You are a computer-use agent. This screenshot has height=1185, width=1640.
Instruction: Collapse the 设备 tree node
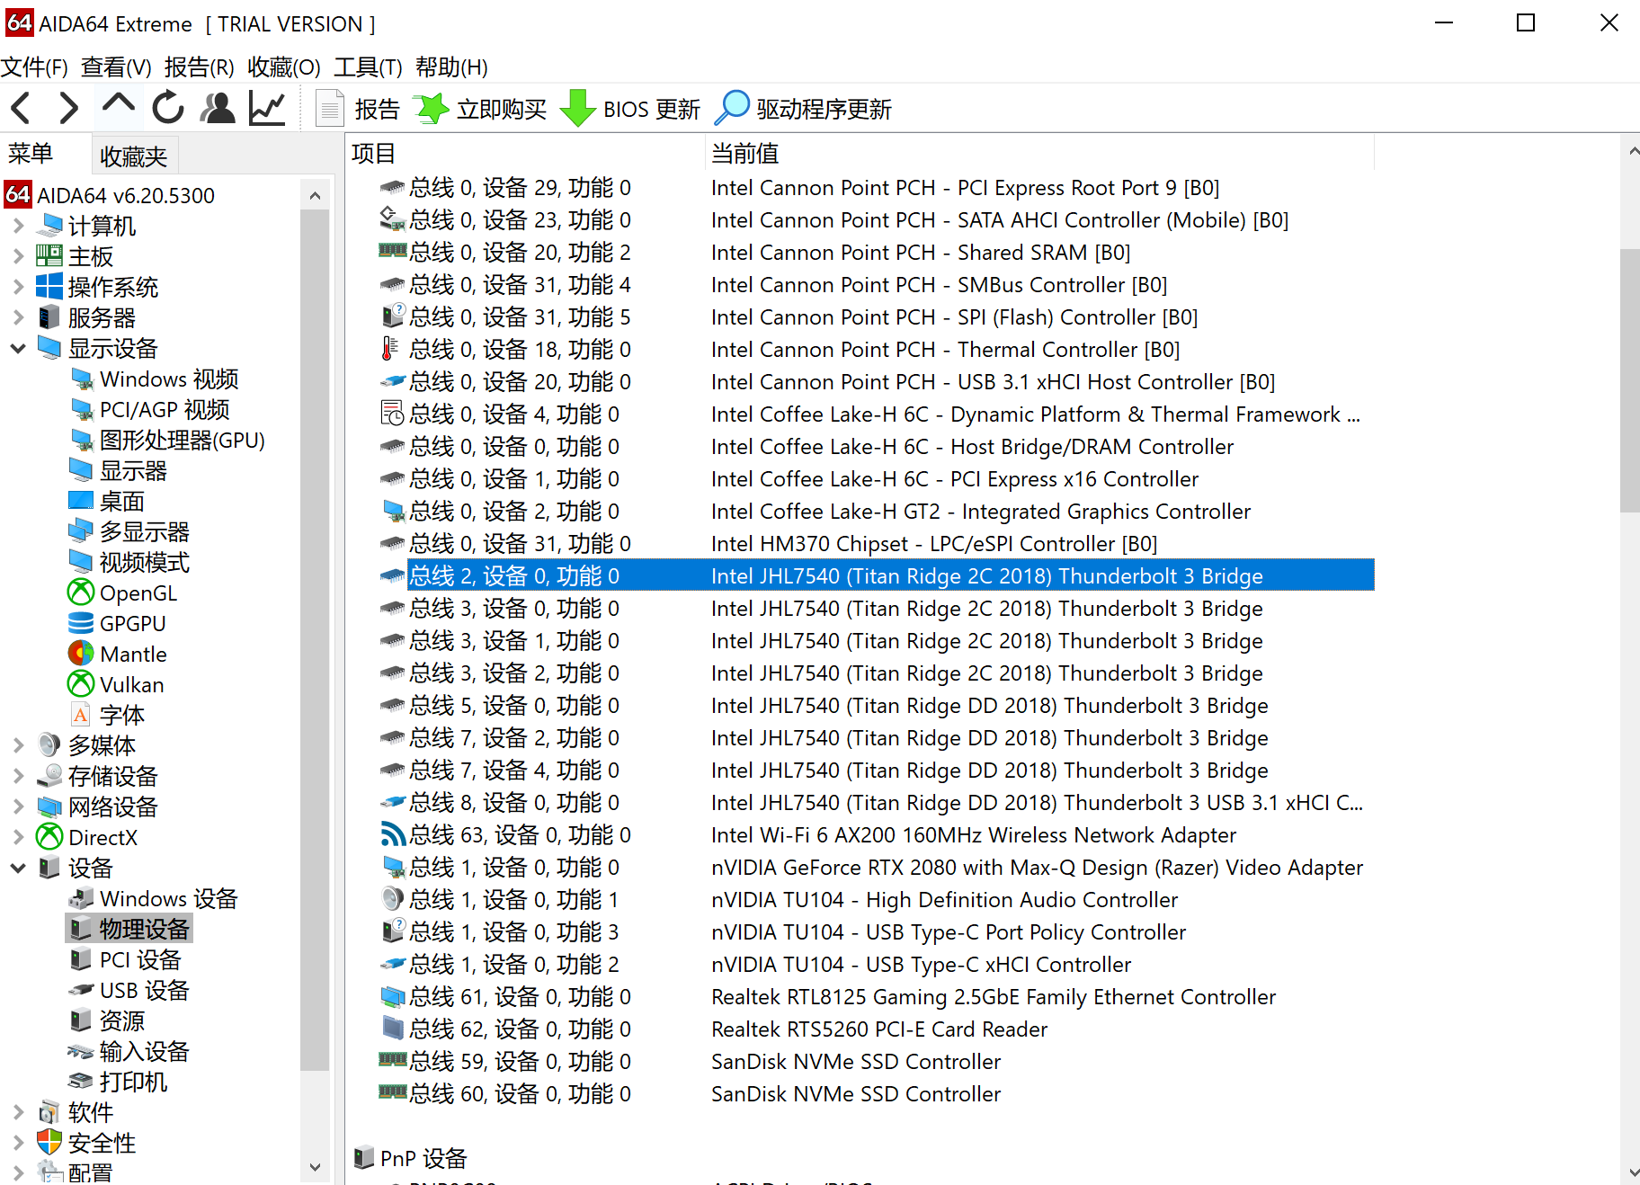18,868
